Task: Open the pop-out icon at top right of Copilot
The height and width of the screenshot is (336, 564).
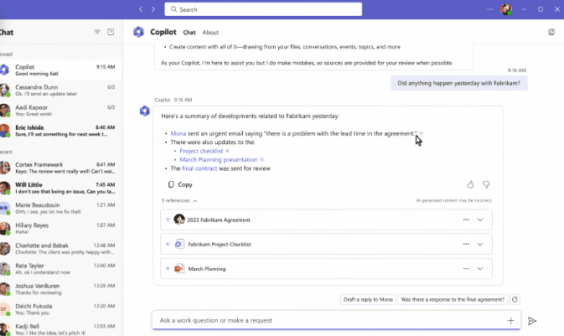Action: (x=551, y=32)
